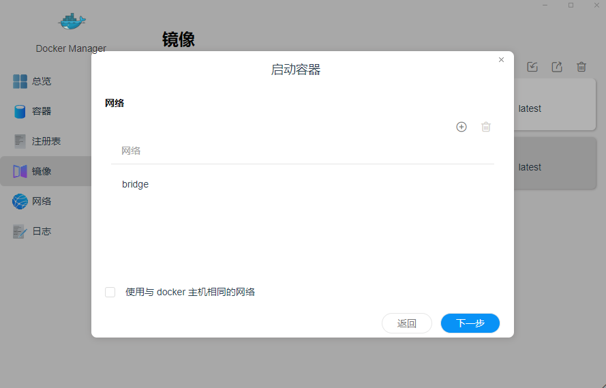This screenshot has height=388, width=606.
Task: Select 镜像 in the sidebar
Action: 41,171
